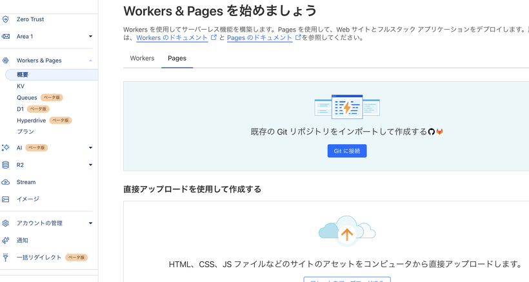
Task: Click the HTML、CSS、JS ファイル upload description text
Action: pos(346,264)
